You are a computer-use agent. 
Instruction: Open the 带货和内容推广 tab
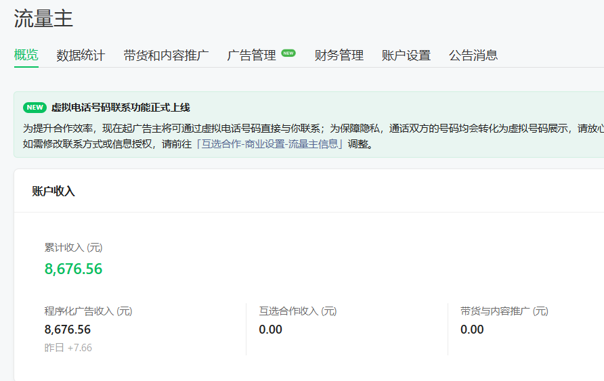pos(166,55)
